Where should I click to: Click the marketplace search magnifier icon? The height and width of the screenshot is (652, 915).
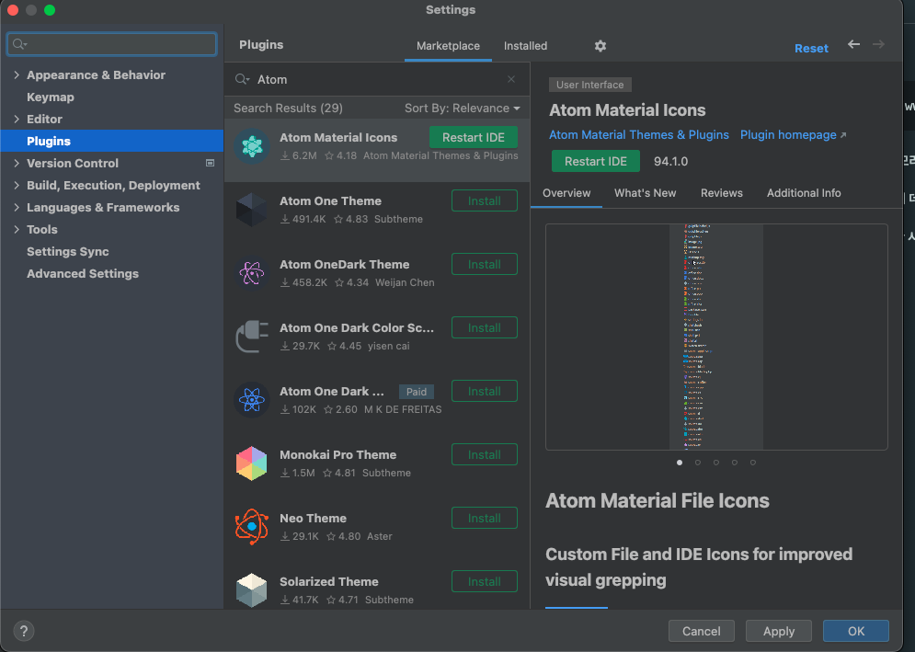coord(242,79)
